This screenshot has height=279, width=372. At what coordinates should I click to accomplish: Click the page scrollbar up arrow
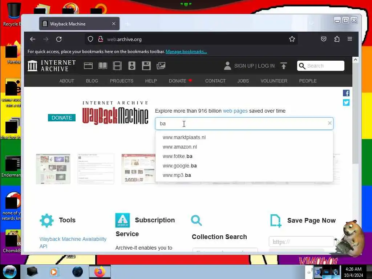355,60
